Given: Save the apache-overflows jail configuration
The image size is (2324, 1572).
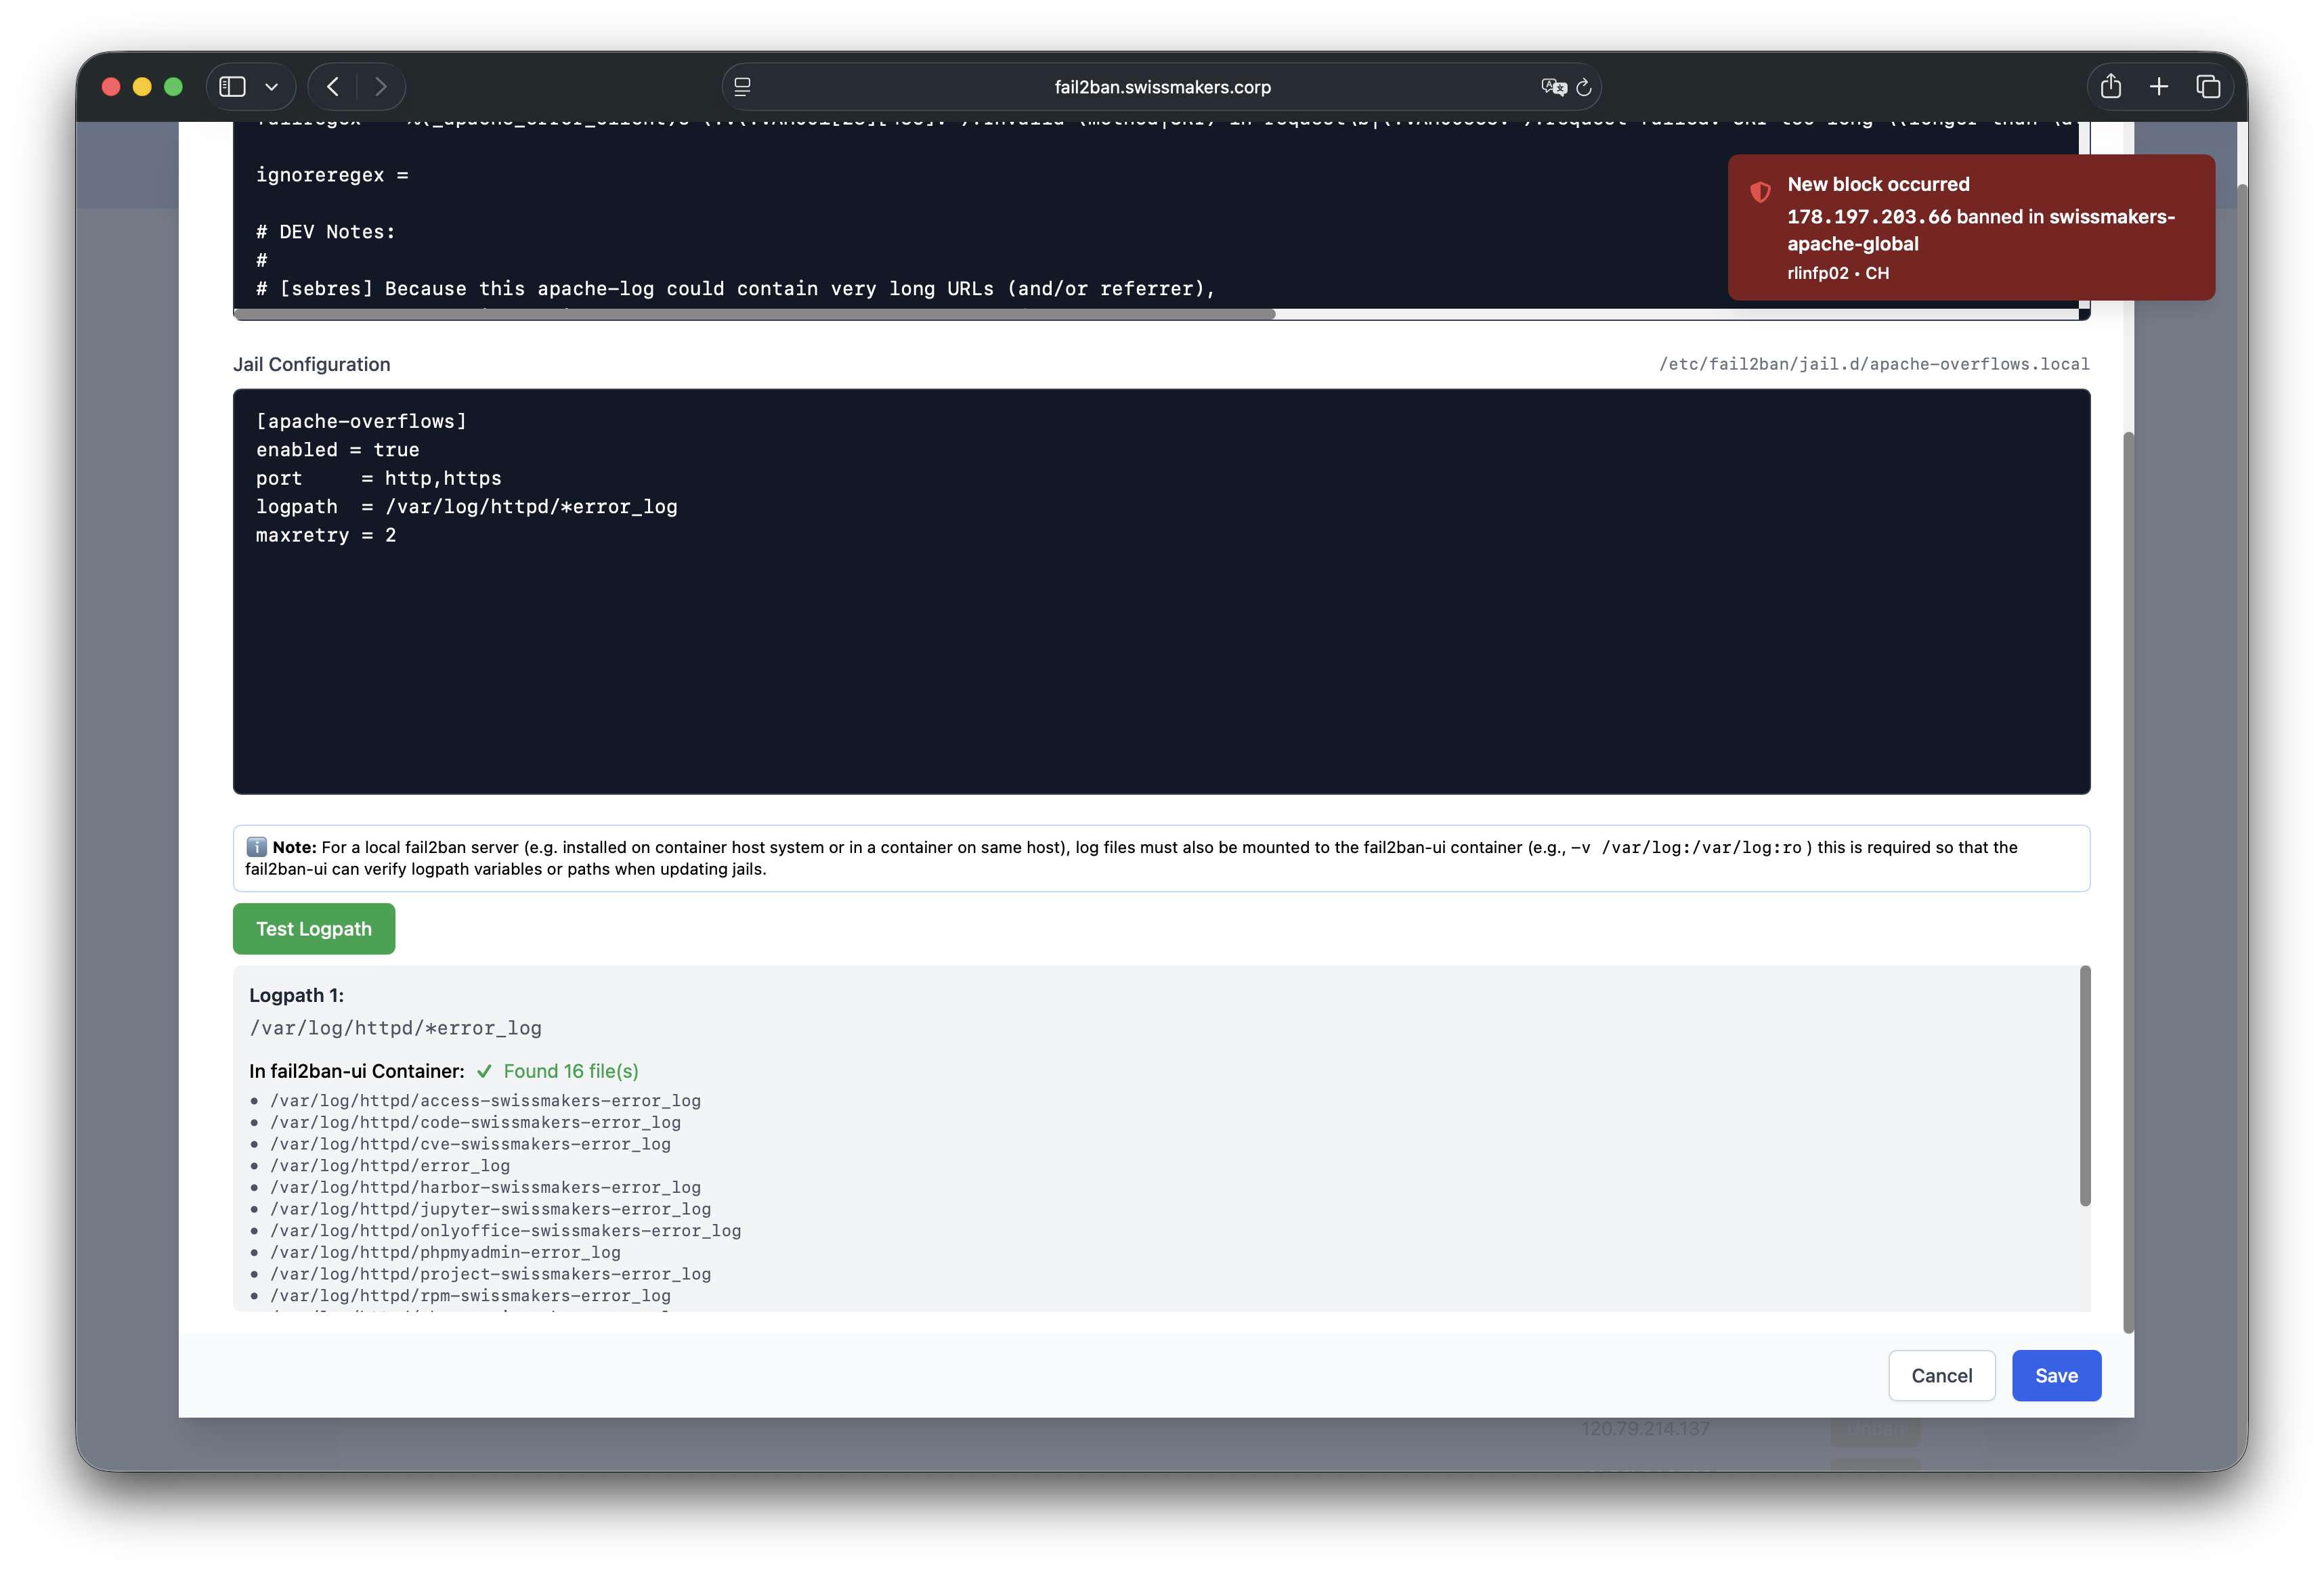Looking at the screenshot, I should pos(2056,1375).
